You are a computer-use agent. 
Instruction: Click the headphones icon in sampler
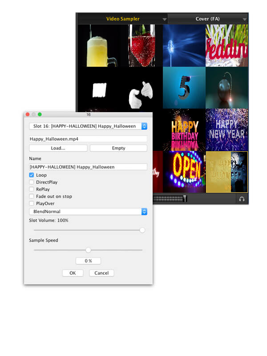click(242, 199)
